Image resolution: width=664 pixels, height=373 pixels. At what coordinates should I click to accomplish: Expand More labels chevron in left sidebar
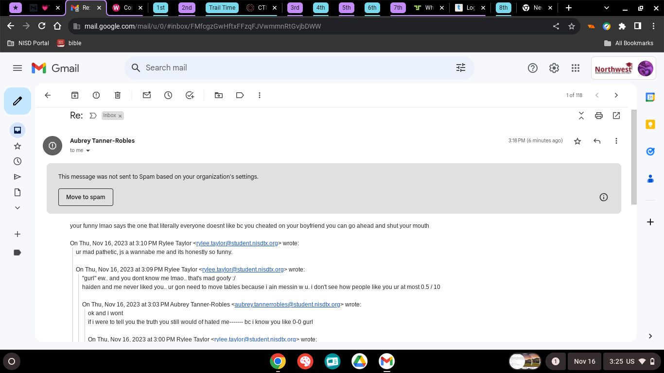pos(17,208)
